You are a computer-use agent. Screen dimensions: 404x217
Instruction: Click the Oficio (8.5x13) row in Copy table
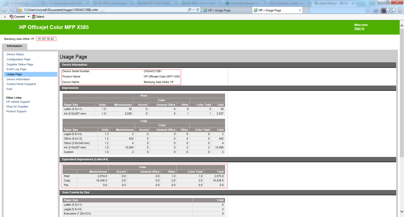point(144,139)
